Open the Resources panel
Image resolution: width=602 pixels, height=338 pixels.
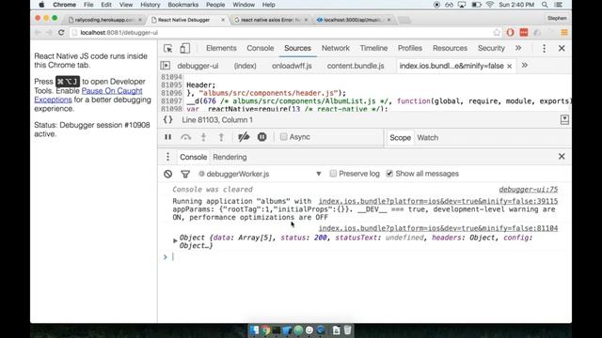(x=450, y=48)
